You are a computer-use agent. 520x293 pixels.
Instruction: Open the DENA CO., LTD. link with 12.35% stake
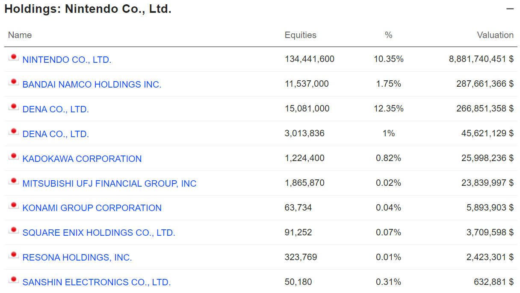click(x=56, y=109)
